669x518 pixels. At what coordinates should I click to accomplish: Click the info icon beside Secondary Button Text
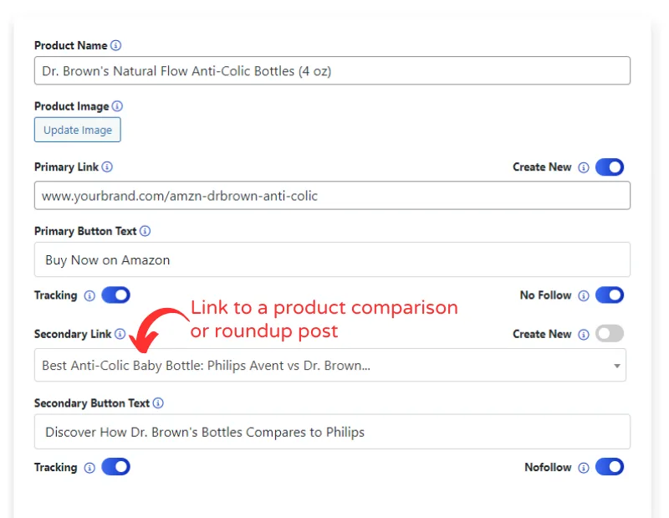click(158, 403)
